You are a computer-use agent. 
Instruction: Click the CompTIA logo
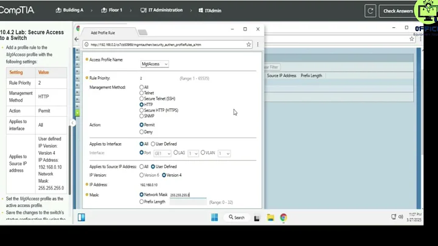(17, 10)
